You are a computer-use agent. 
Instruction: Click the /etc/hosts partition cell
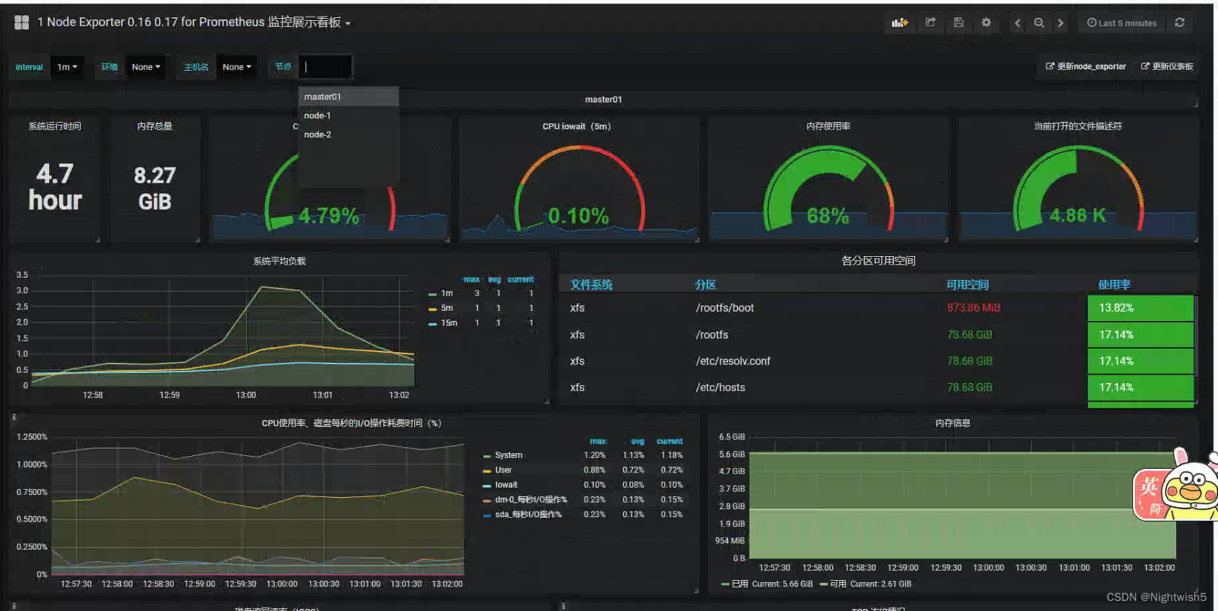(720, 387)
